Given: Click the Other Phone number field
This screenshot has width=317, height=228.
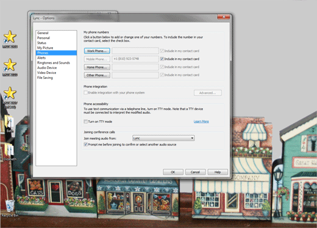Looking at the screenshot, I should pos(135,75).
